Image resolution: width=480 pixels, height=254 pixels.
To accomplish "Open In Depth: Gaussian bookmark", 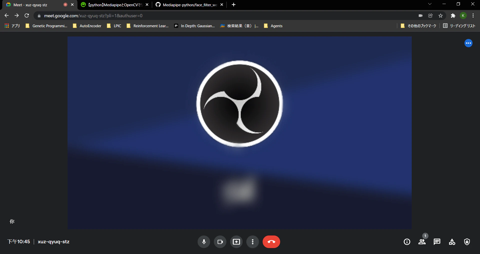I will 195,26.
